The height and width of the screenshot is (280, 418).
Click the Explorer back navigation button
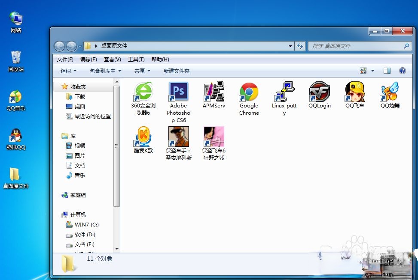[59, 46]
